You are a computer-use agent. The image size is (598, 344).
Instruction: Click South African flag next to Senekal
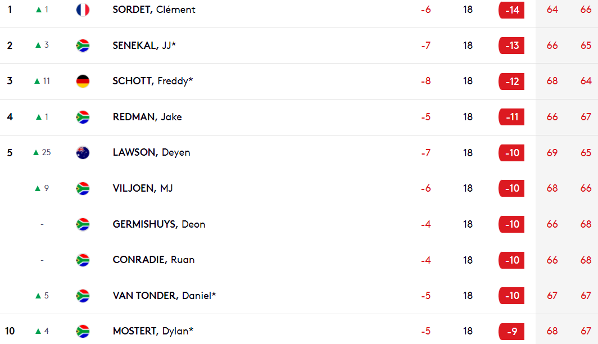pyautogui.click(x=83, y=46)
